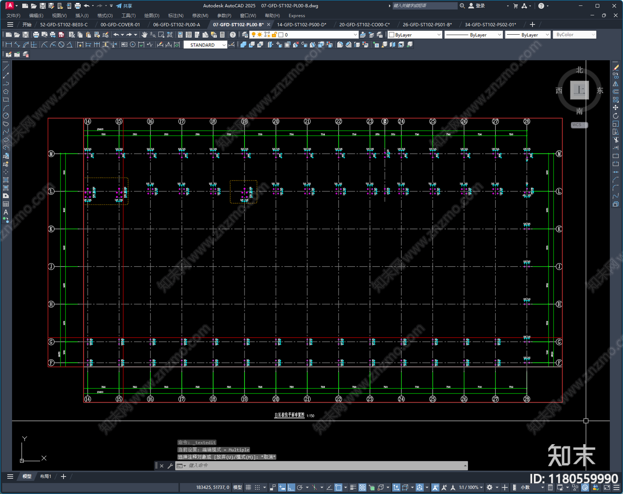Image resolution: width=623 pixels, height=494 pixels.
Task: Click the 开始 start tab
Action: tap(27, 25)
